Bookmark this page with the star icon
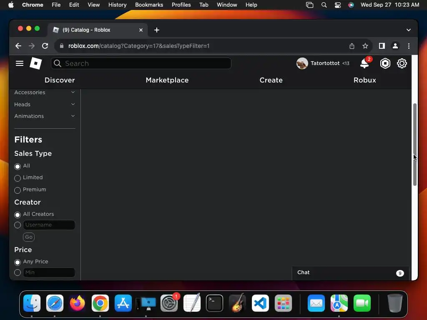Viewport: 427px width, 320px height. pos(365,46)
